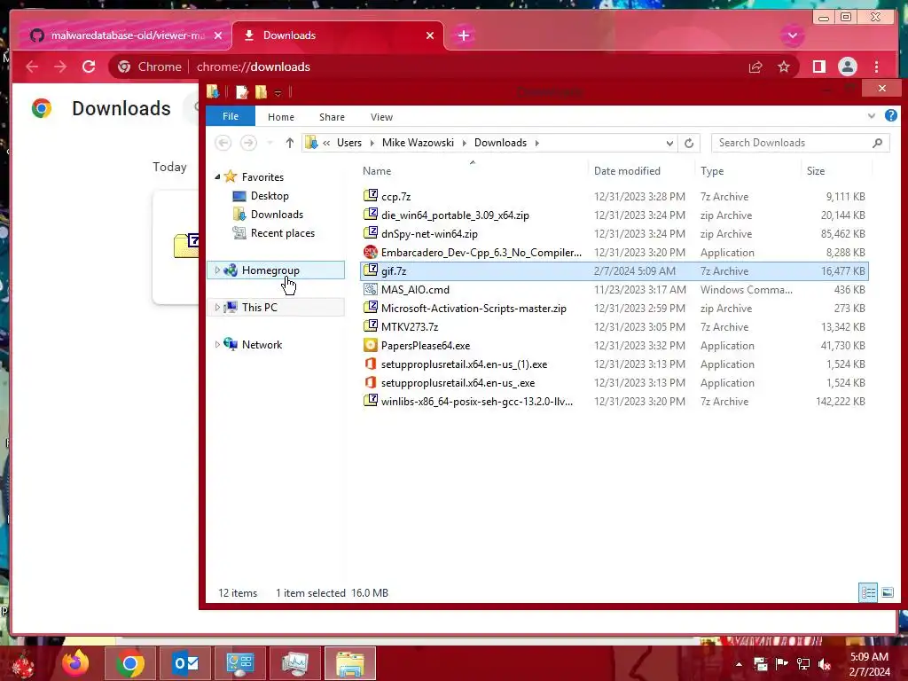This screenshot has width=908, height=681.
Task: Select the Embarcadero Dev-Cpp installer icon
Action: tap(371, 252)
